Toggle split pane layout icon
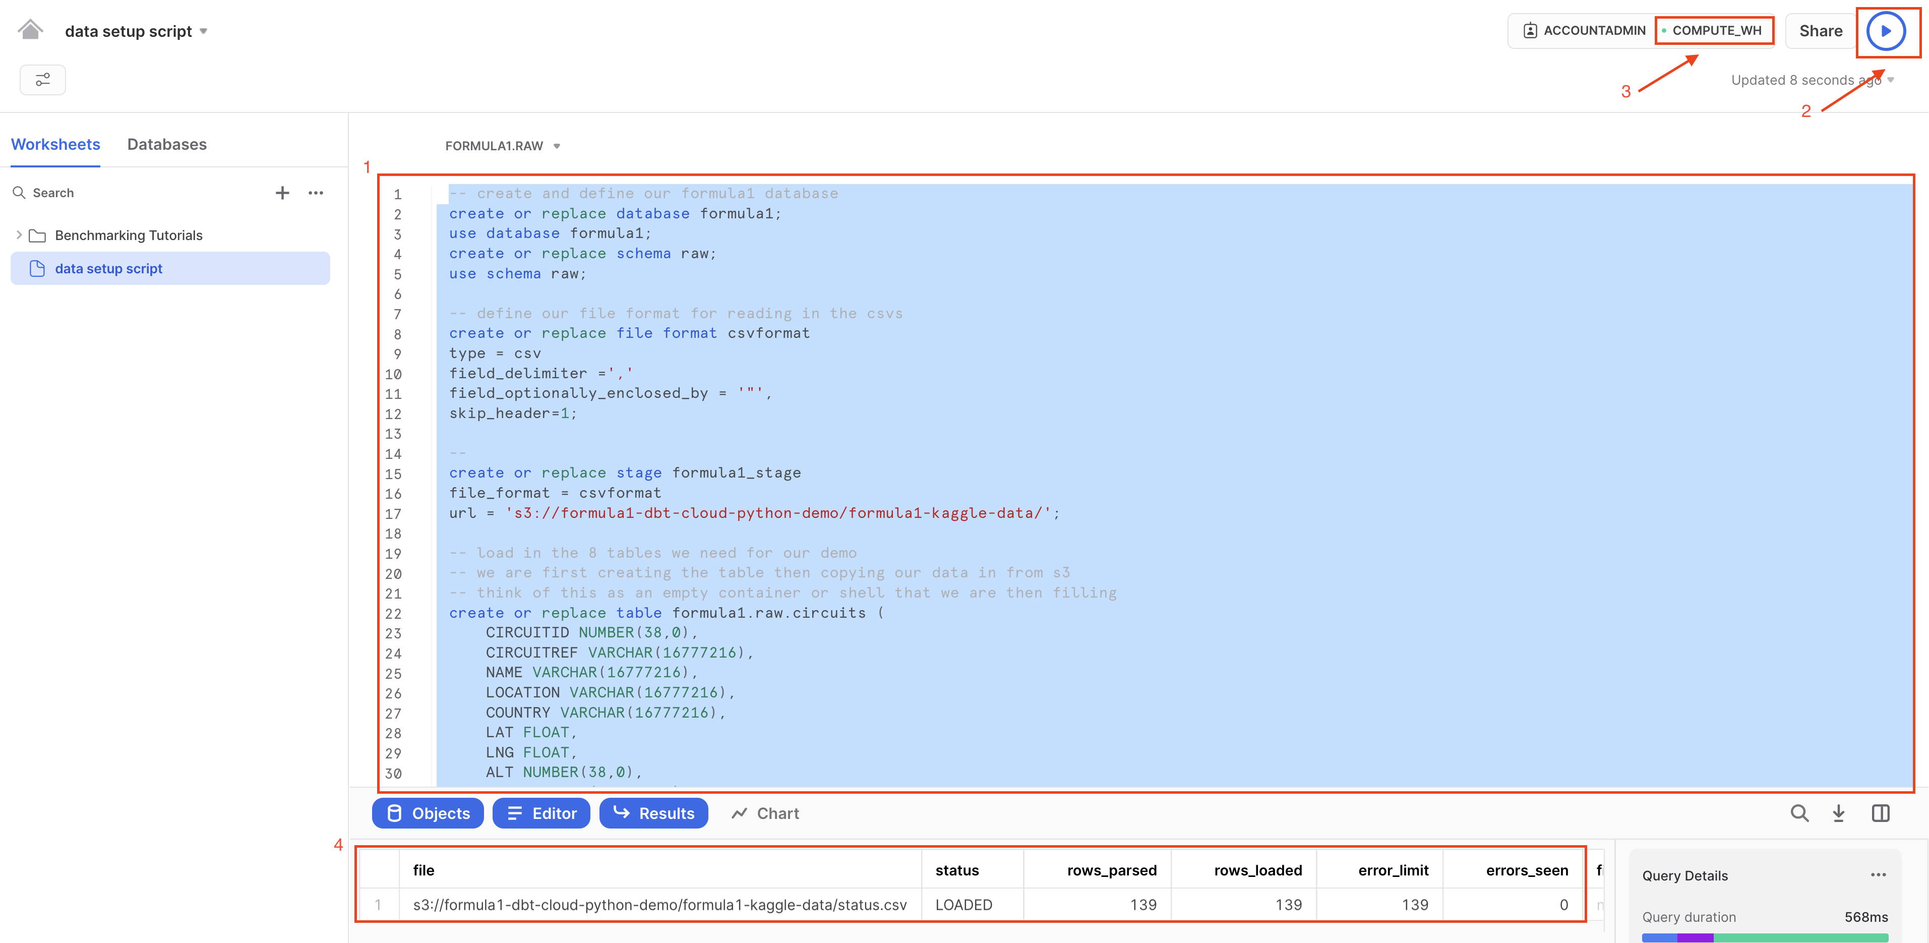 click(x=1882, y=813)
